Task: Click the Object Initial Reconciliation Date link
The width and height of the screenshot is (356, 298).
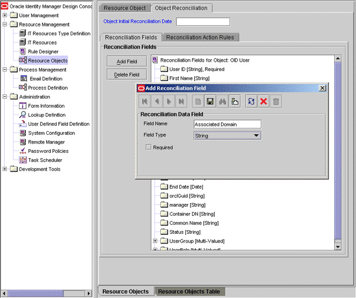Action: coord(138,21)
